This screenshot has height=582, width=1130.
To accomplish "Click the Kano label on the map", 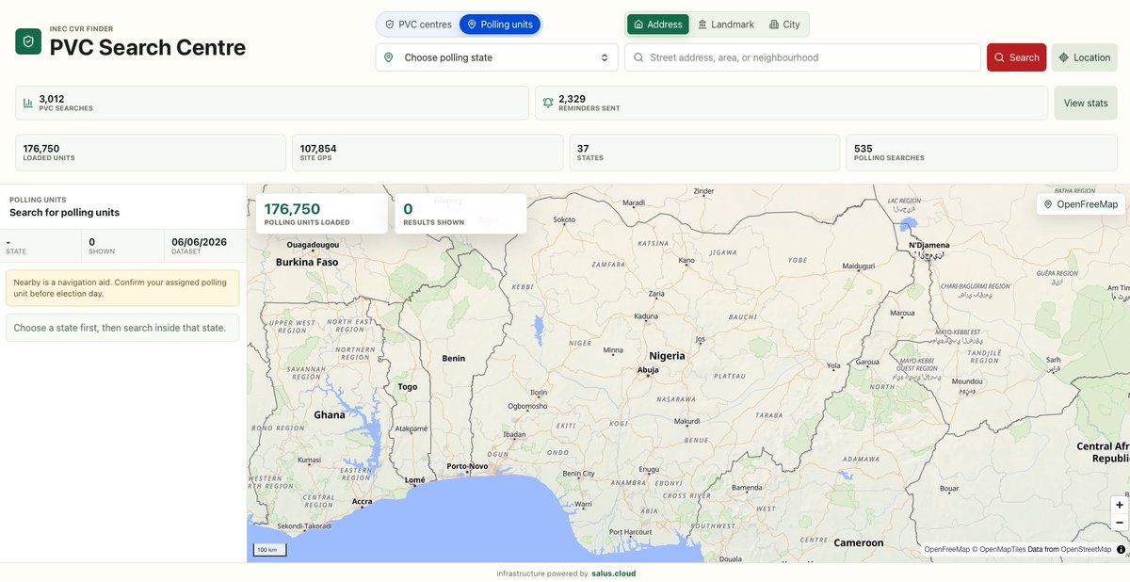I will (686, 260).
